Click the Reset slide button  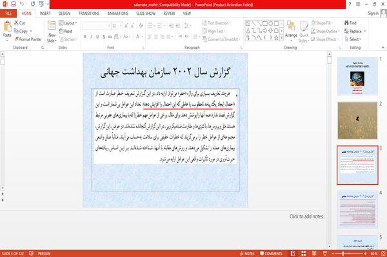click(x=66, y=31)
